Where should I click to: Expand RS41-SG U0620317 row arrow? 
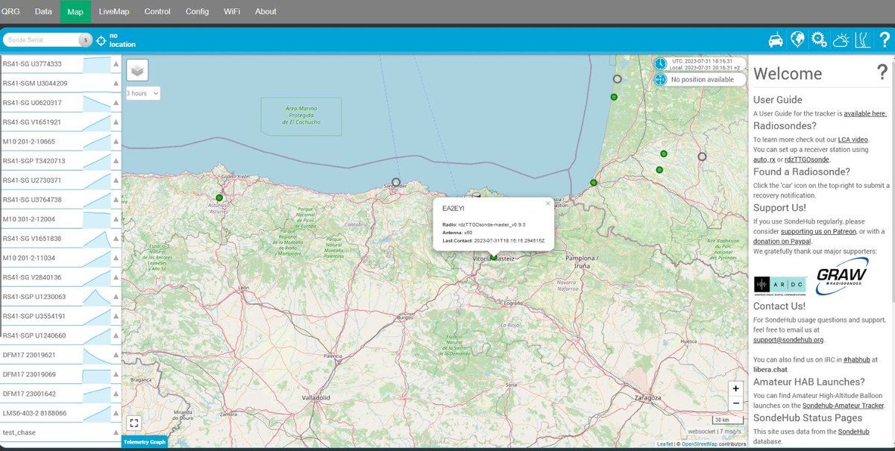(116, 103)
